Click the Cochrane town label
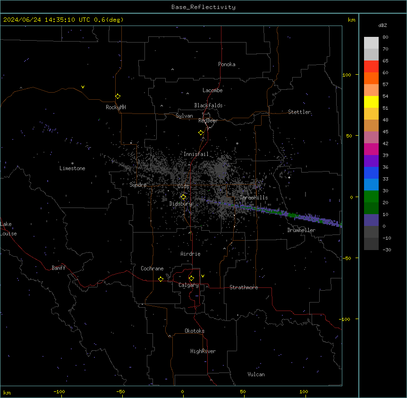Screen dimensions: 407x398 pyautogui.click(x=152, y=268)
